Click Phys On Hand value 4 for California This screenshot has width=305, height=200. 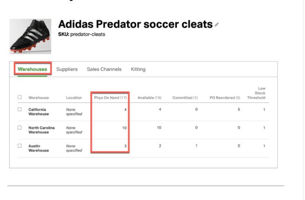coord(125,110)
